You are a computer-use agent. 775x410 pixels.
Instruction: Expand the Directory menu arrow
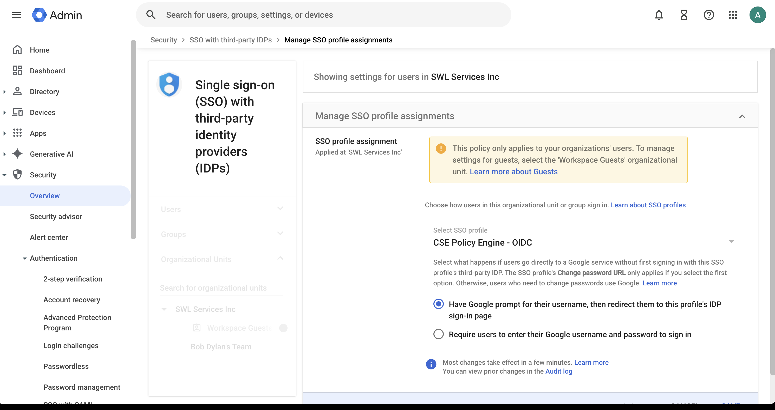pos(4,92)
